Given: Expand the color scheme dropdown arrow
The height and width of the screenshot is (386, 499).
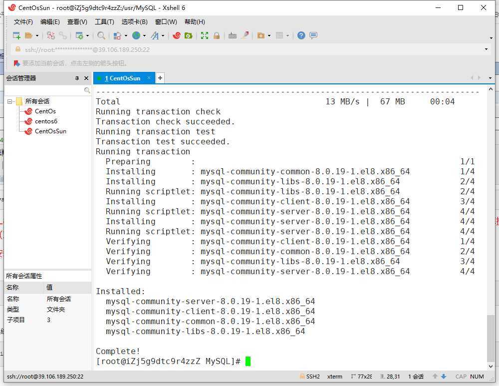Looking at the screenshot, I should [126, 35].
